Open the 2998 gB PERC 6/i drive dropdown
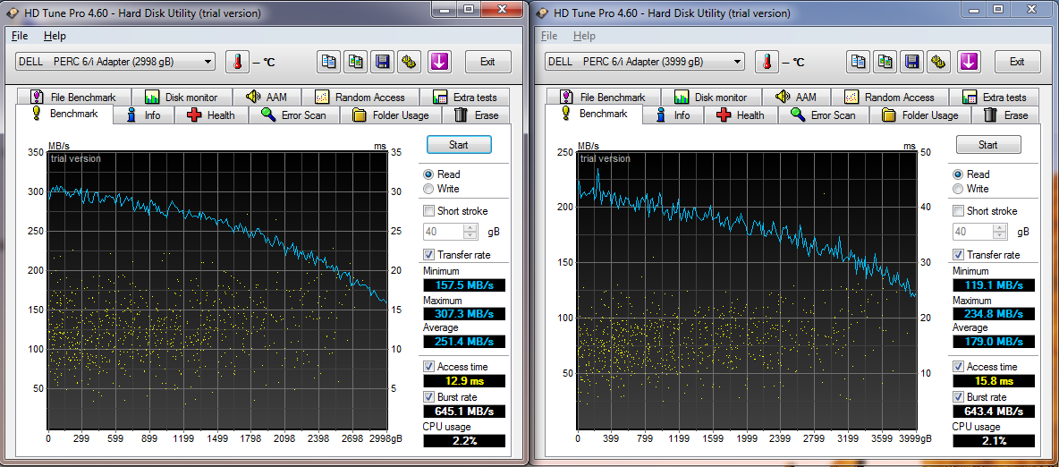Viewport: 1059px width, 467px height. (x=114, y=62)
